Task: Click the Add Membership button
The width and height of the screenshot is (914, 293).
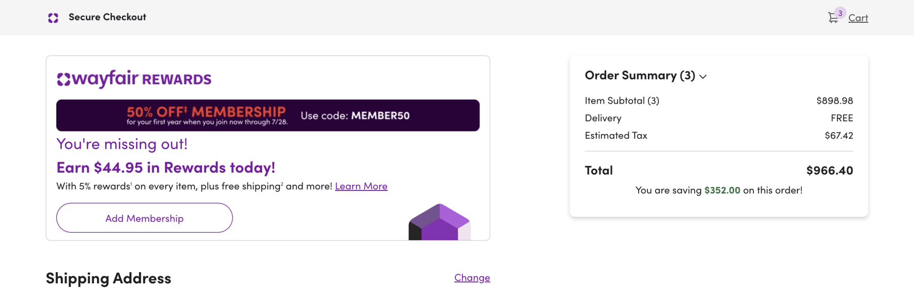Action: pyautogui.click(x=144, y=218)
